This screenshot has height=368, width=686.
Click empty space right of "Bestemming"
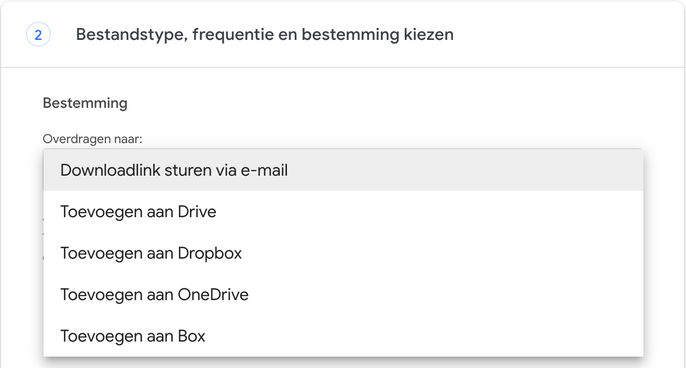[x=363, y=103]
